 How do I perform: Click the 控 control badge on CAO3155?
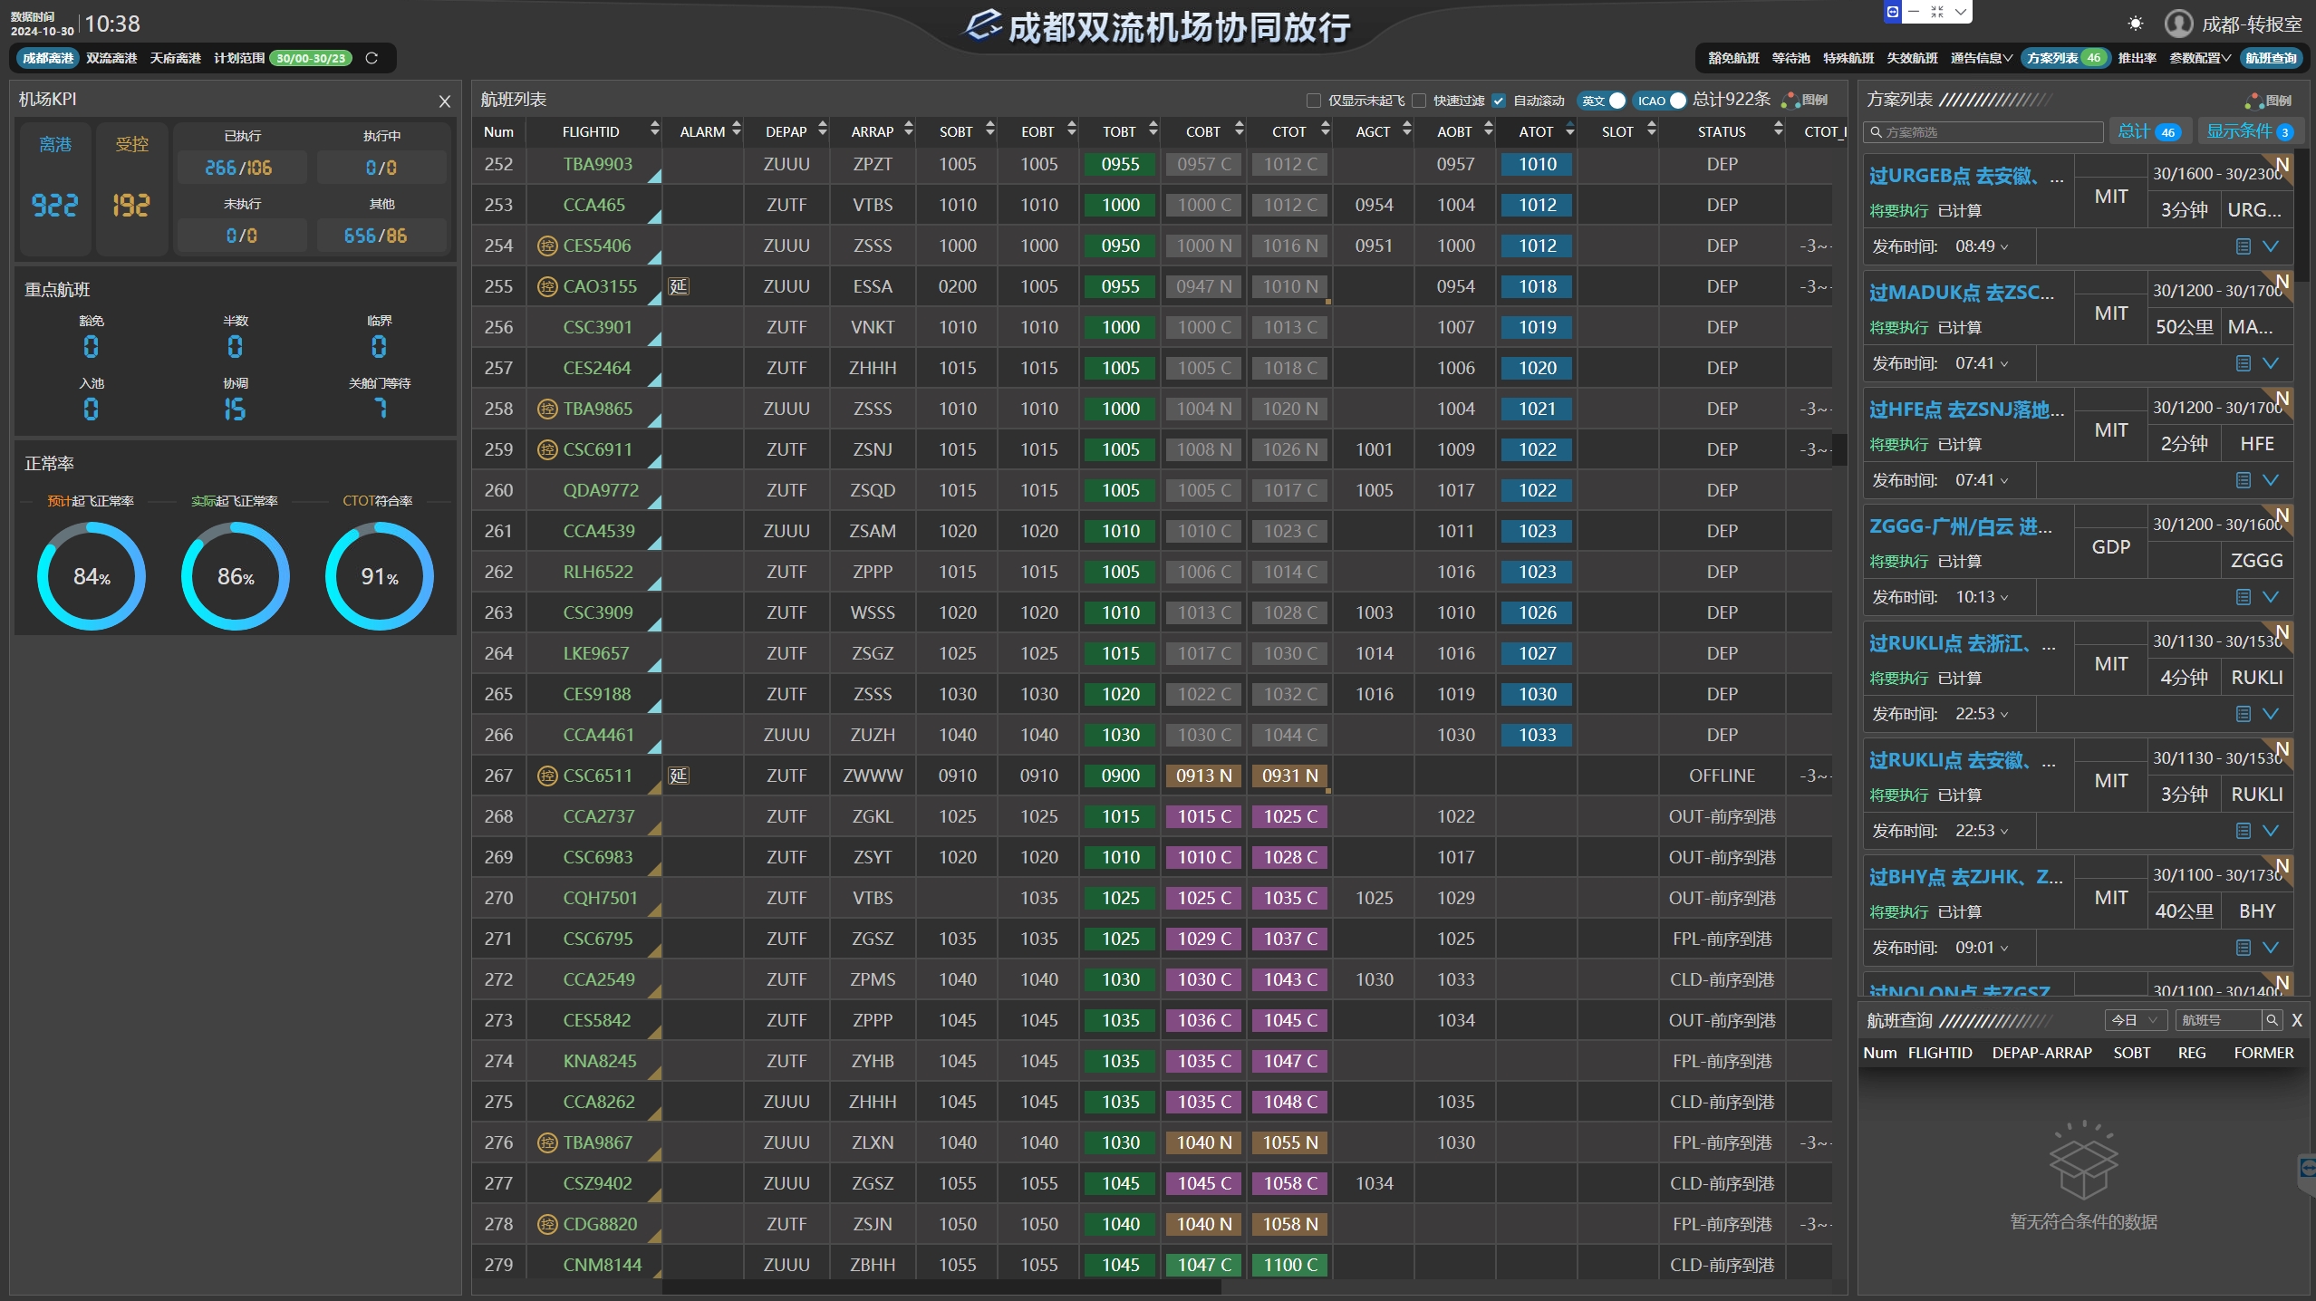[547, 286]
